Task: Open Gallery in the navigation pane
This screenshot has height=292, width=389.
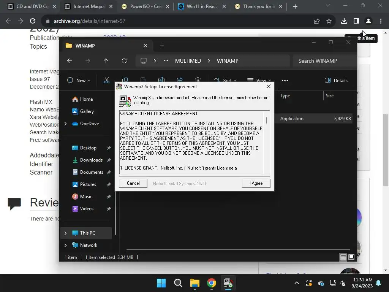Action: coord(87,111)
